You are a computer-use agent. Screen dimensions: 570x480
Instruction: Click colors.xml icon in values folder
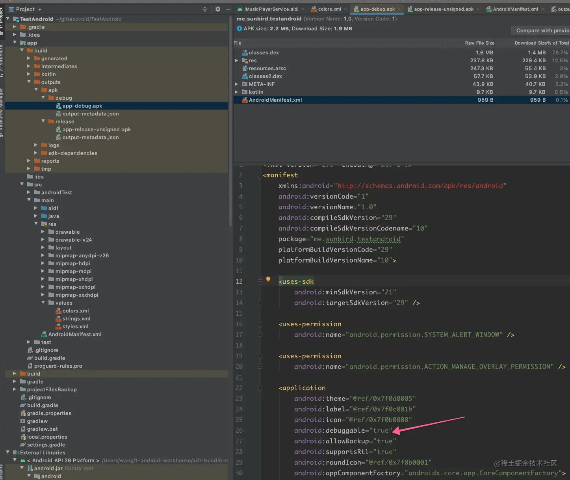[x=59, y=311]
